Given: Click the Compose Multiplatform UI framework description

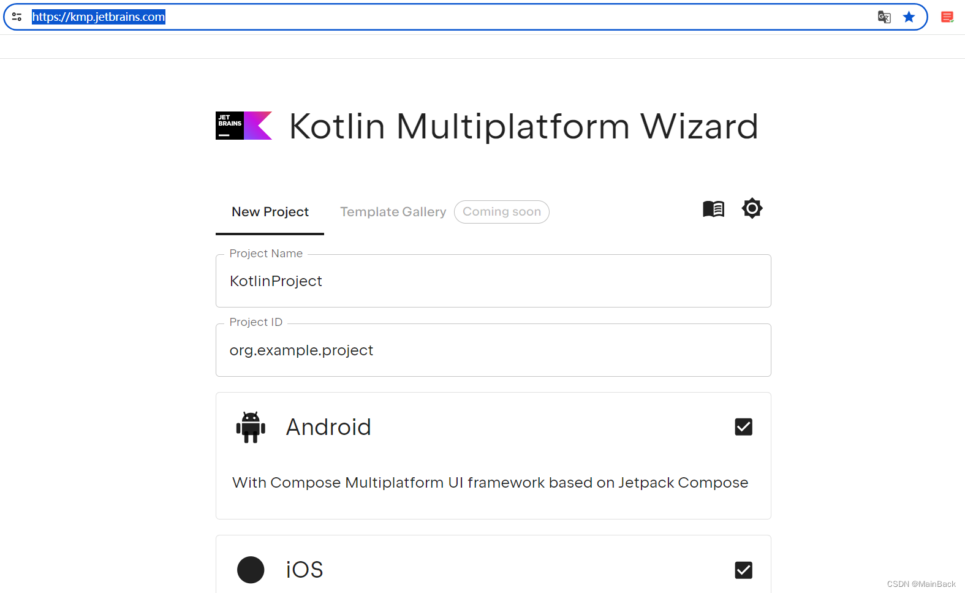Looking at the screenshot, I should tap(490, 483).
